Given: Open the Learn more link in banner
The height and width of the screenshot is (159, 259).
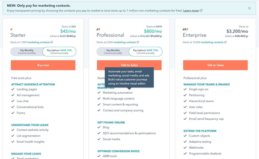Looking at the screenshot, I should pos(191,11).
